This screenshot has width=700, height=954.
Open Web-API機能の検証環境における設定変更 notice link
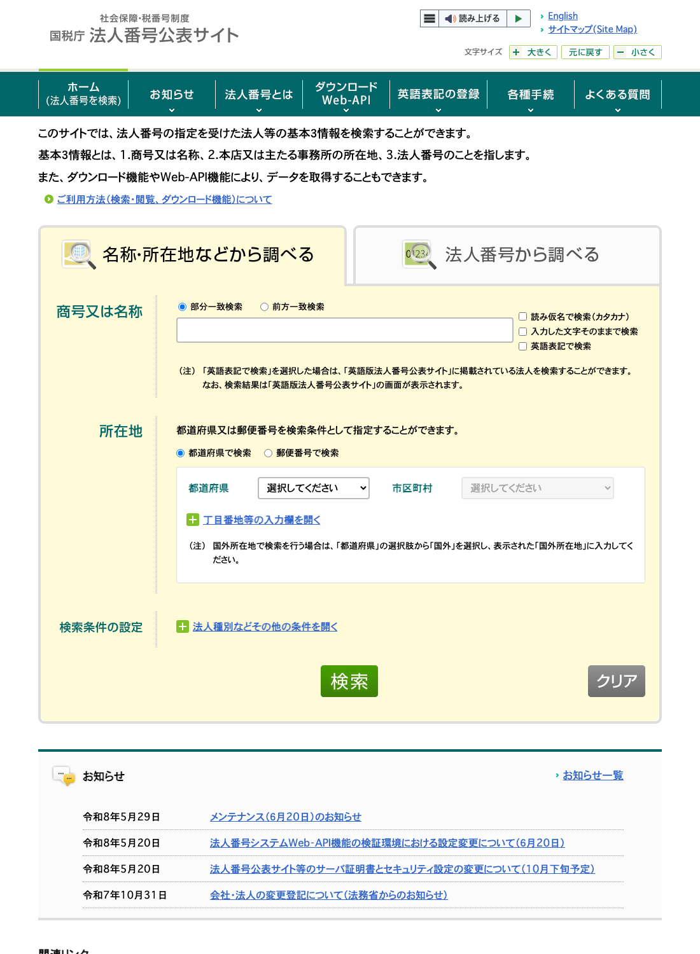388,843
